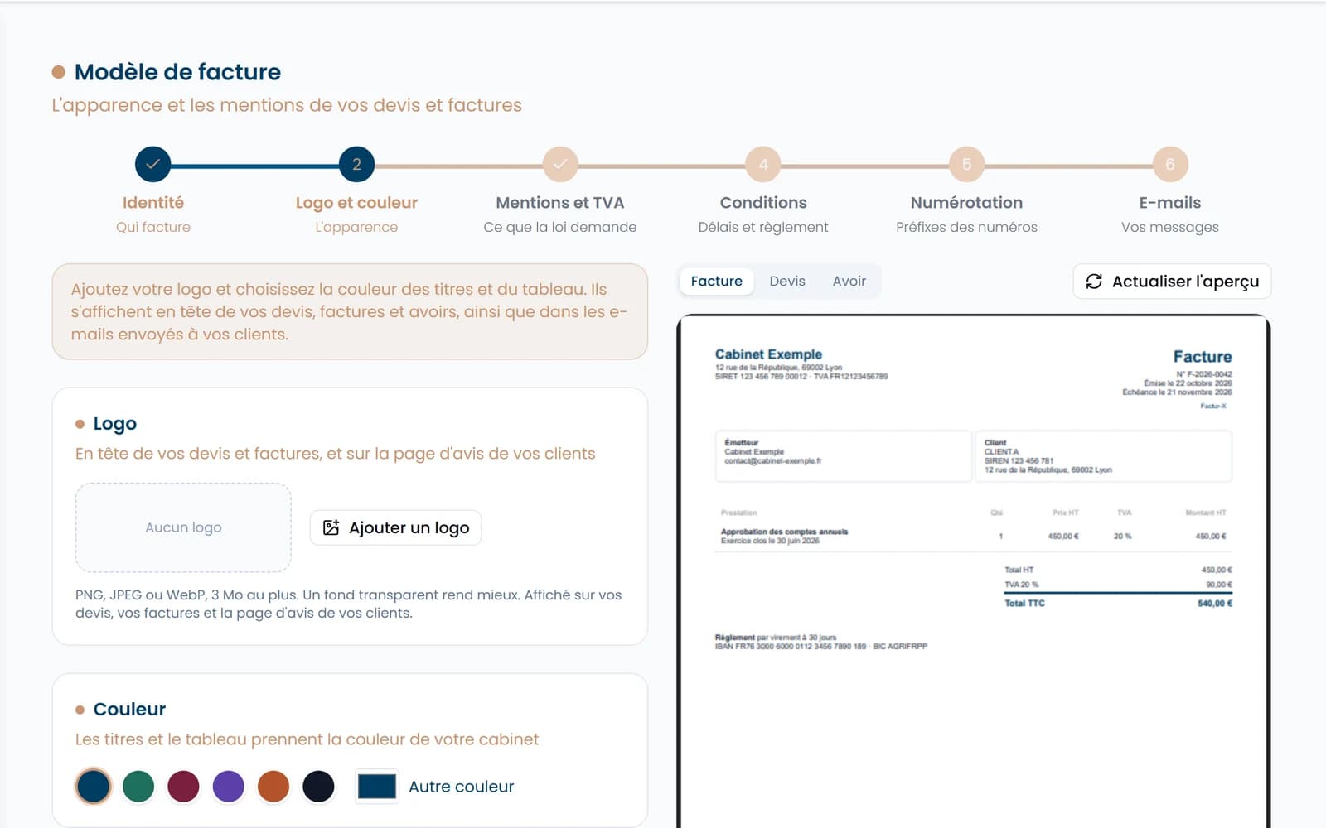Choose the near-black color swatch

318,786
